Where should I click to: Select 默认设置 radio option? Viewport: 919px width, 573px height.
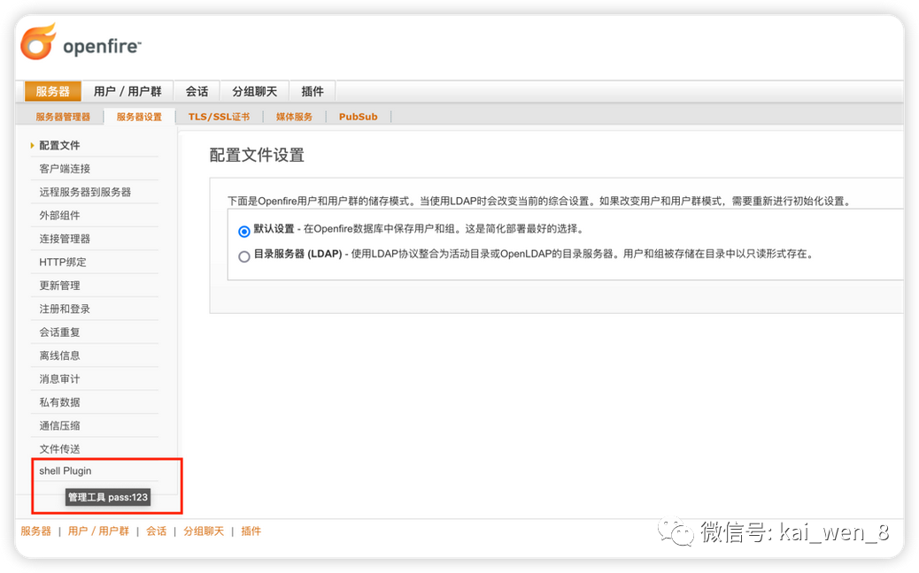pos(244,231)
